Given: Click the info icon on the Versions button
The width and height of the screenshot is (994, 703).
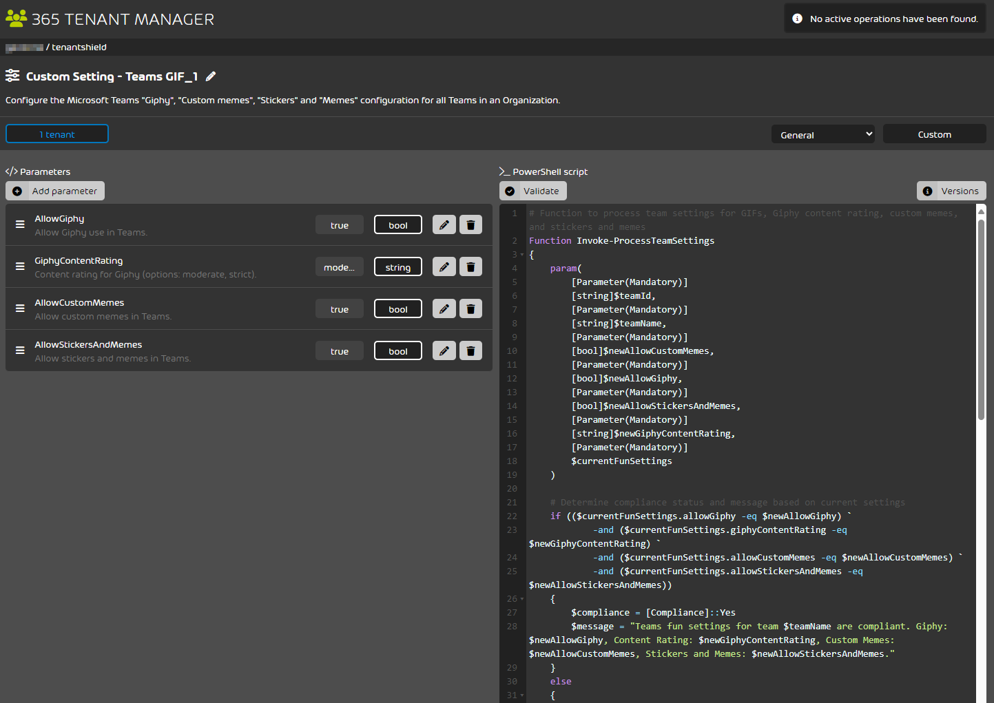Looking at the screenshot, I should point(927,191).
